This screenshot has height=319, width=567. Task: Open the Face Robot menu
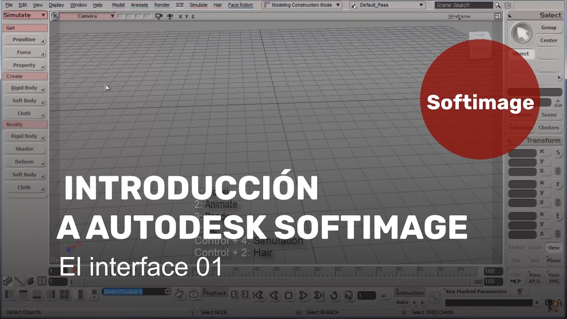point(241,5)
